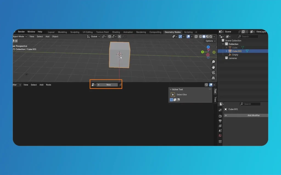Choose the Set New selection mode icon
This screenshot has width=281, height=175.
tap(171, 100)
